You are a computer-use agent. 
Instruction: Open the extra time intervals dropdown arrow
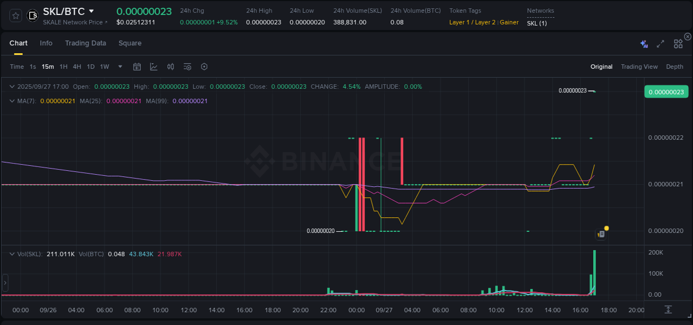(x=119, y=67)
